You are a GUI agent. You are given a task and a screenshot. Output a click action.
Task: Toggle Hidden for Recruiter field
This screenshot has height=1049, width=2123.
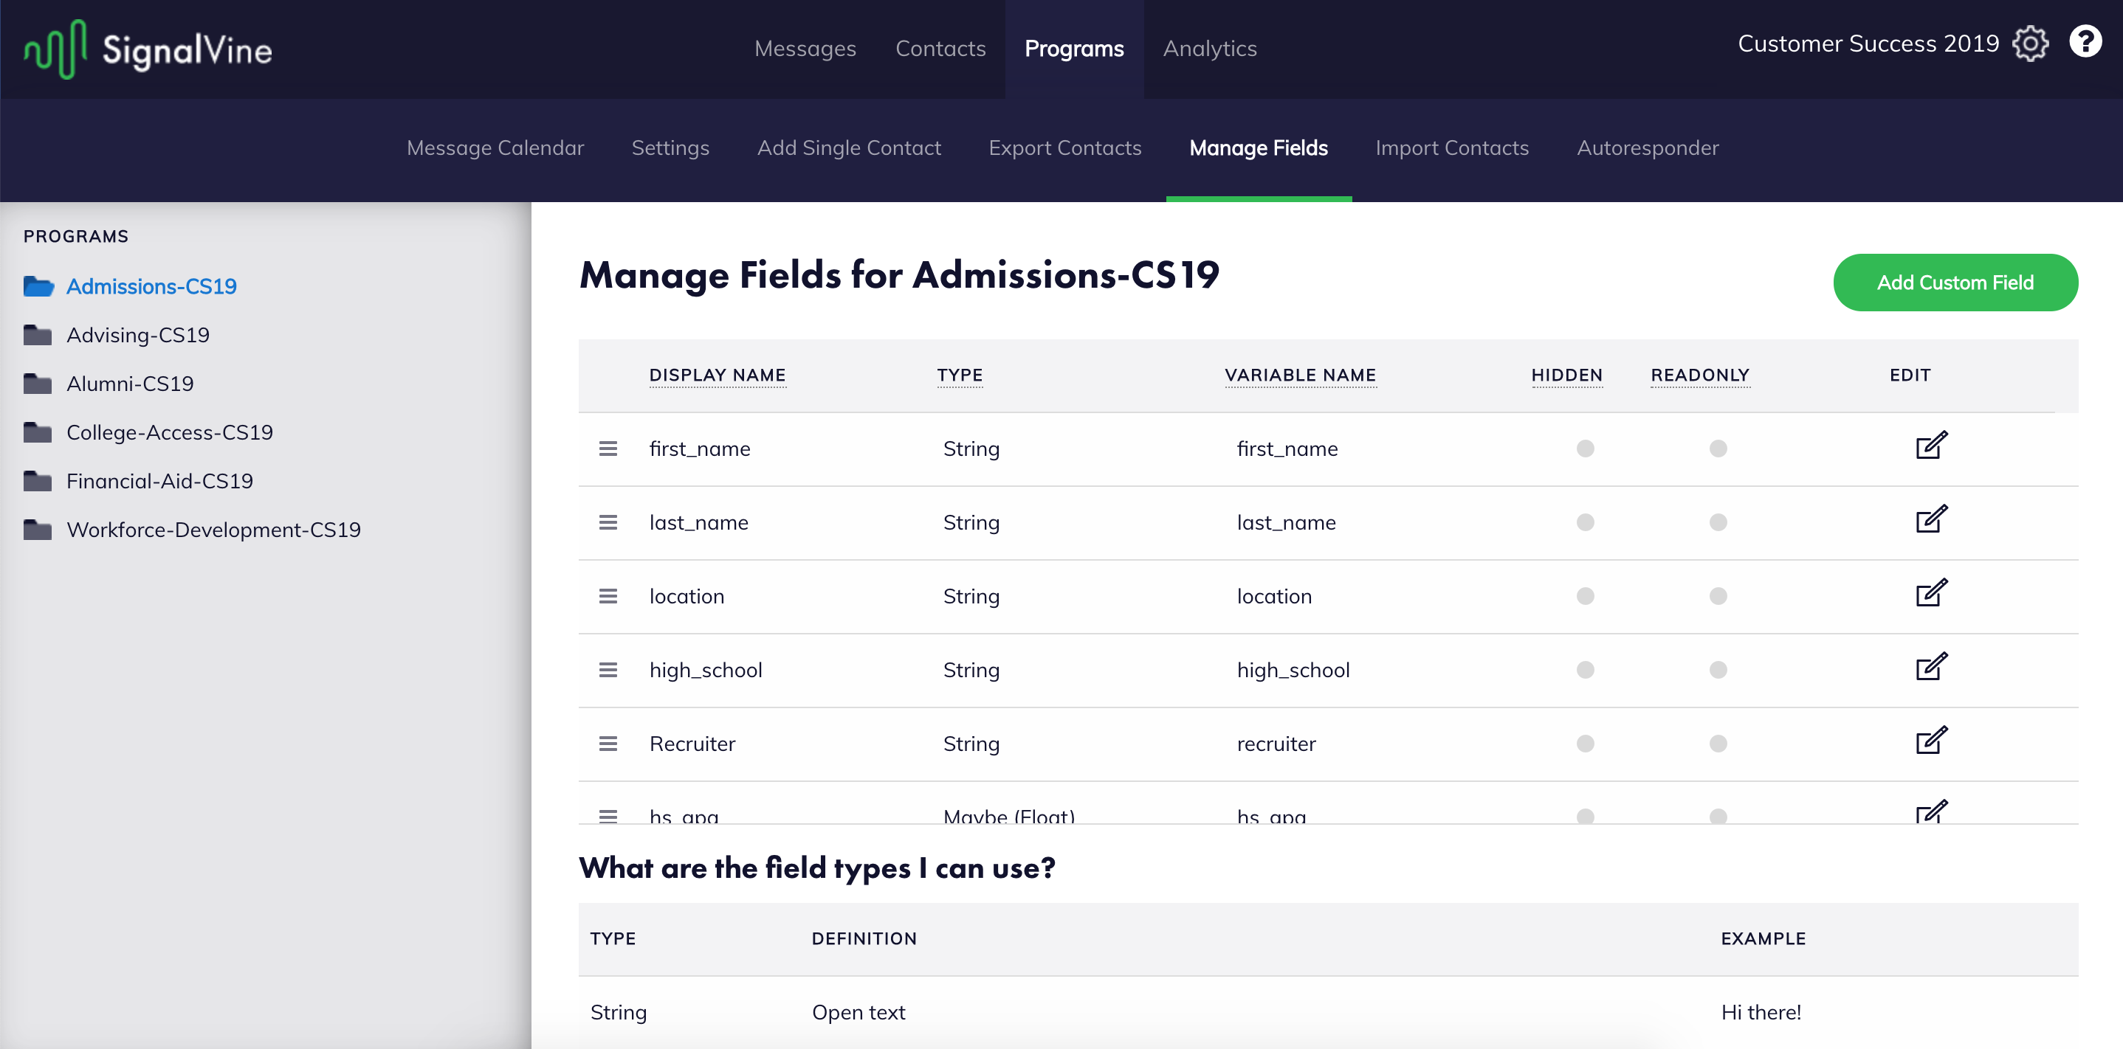pyautogui.click(x=1585, y=744)
